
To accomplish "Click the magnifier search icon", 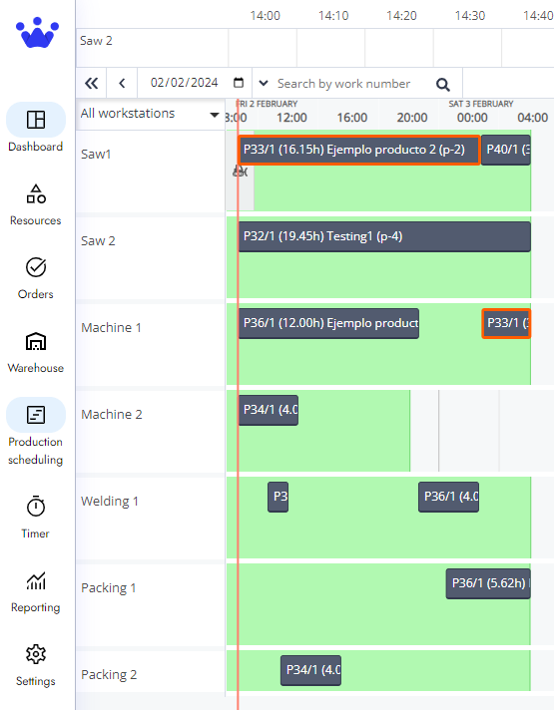I will pos(442,84).
